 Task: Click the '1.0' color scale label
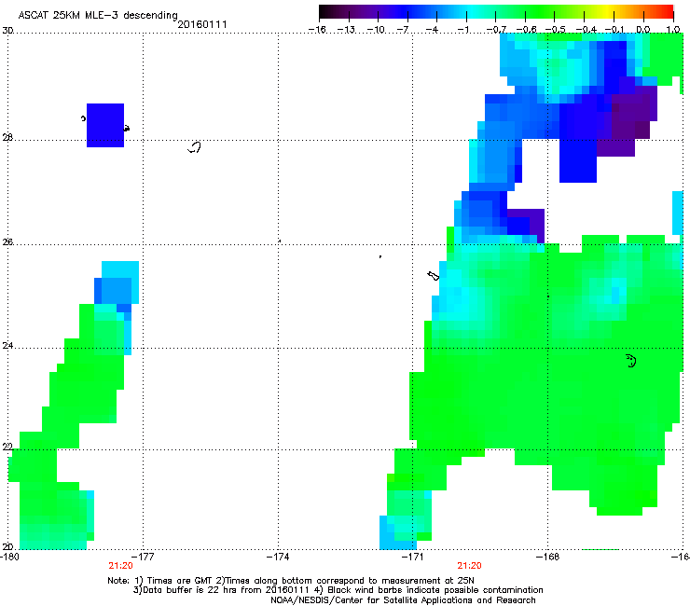pyautogui.click(x=673, y=30)
